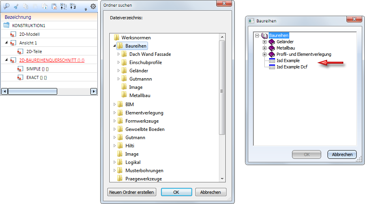Expand the Gutmannn folder
The height and width of the screenshot is (204, 365).
118,79
